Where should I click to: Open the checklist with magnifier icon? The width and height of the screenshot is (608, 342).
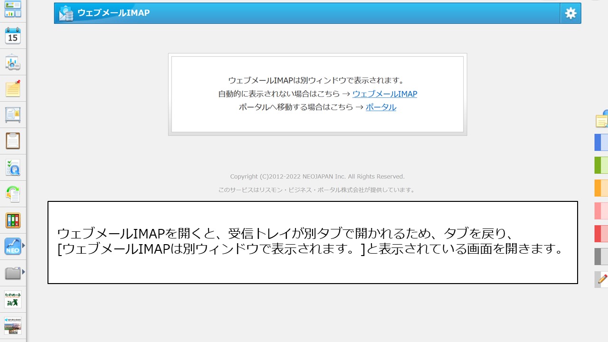[x=13, y=168]
